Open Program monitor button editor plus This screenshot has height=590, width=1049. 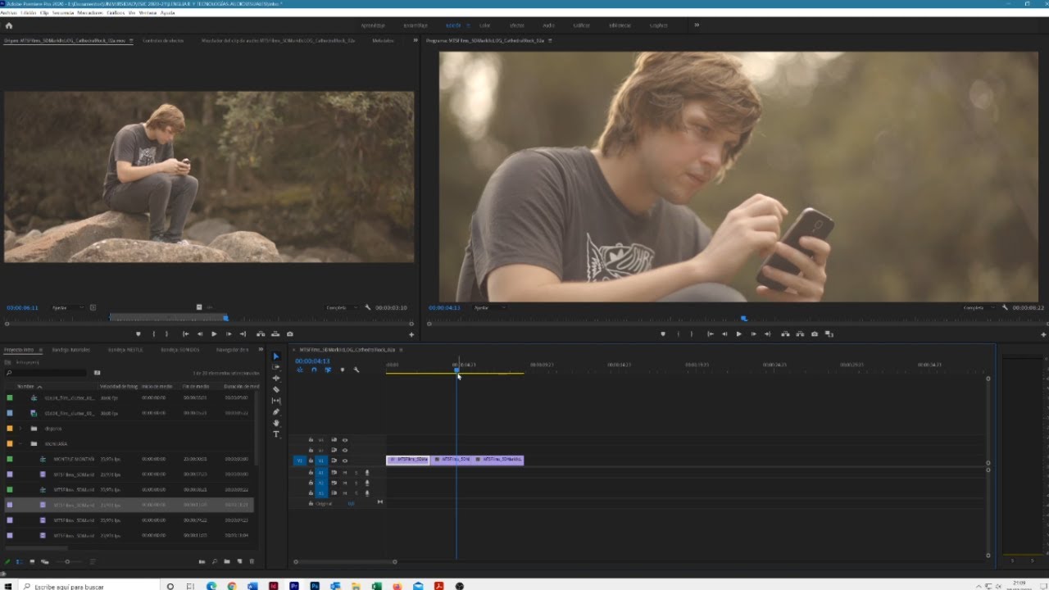click(1043, 334)
